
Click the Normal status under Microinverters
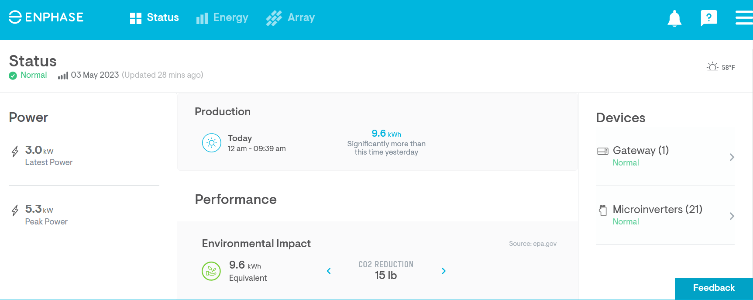[x=626, y=222]
